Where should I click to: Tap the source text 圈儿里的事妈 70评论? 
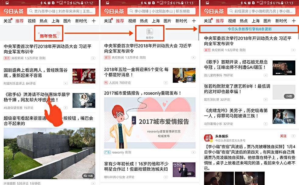point(218,75)
